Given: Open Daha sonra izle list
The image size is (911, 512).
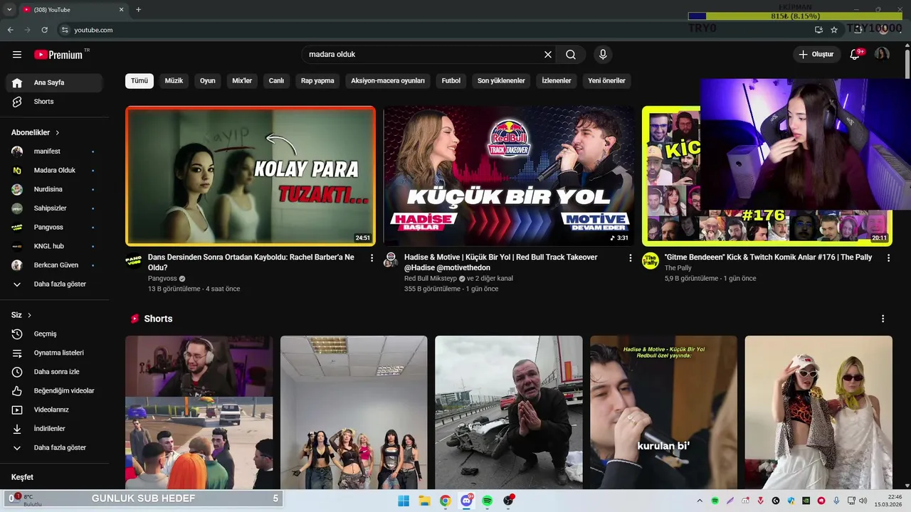Looking at the screenshot, I should 54,372.
